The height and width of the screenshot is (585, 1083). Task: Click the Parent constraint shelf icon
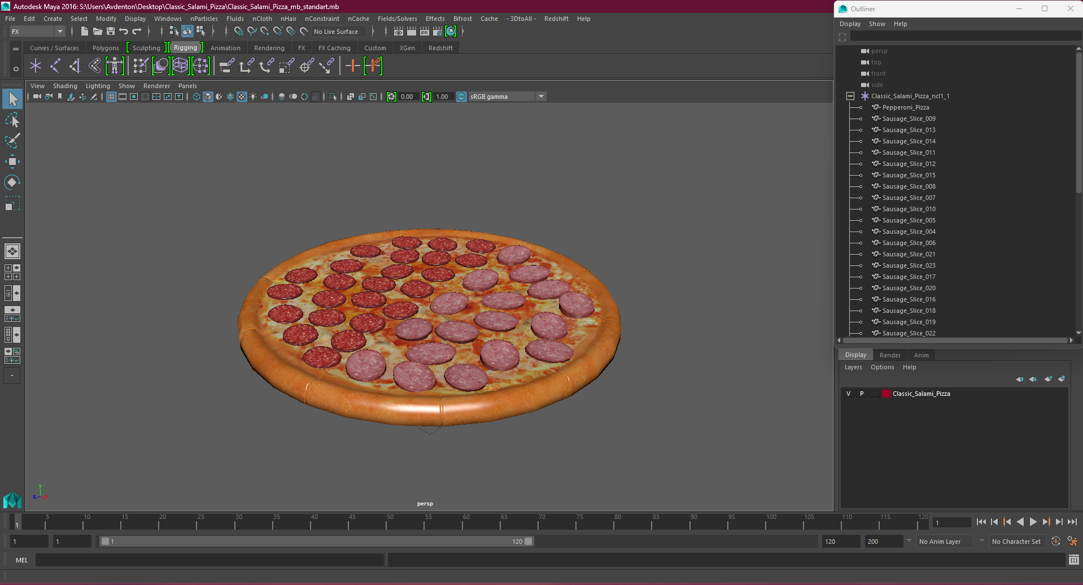[x=227, y=66]
